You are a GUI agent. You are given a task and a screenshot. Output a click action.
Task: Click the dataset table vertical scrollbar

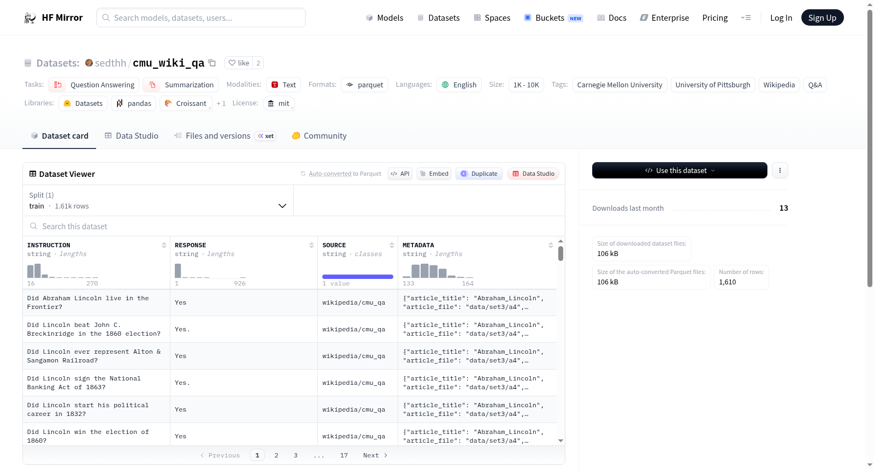pyautogui.click(x=560, y=253)
